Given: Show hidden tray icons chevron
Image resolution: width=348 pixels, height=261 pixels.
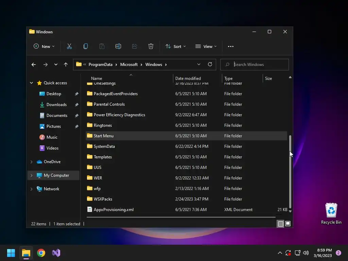Looking at the screenshot, I should pos(280,253).
